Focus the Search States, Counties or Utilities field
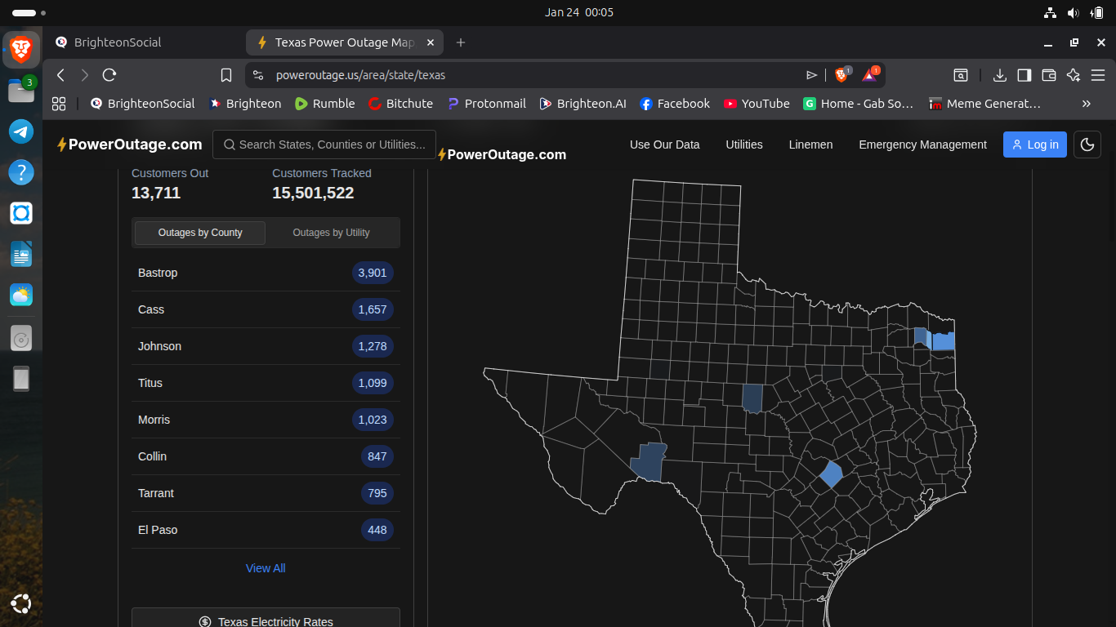 click(324, 145)
